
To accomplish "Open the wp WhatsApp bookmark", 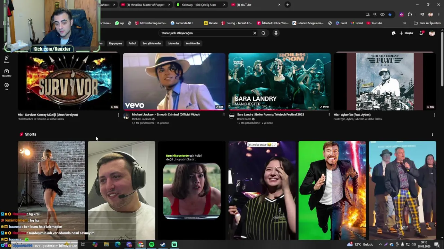I will [x=119, y=23].
